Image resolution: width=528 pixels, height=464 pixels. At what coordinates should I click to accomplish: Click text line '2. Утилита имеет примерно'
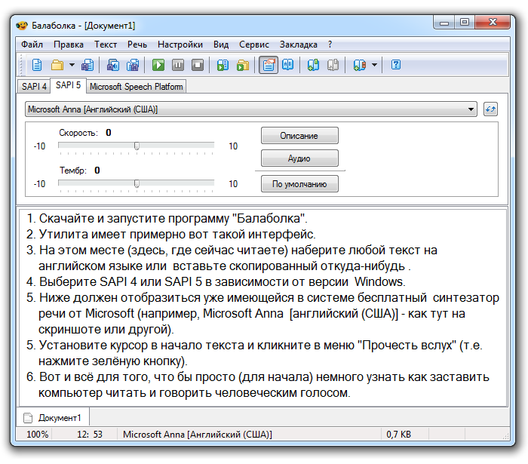click(x=171, y=234)
